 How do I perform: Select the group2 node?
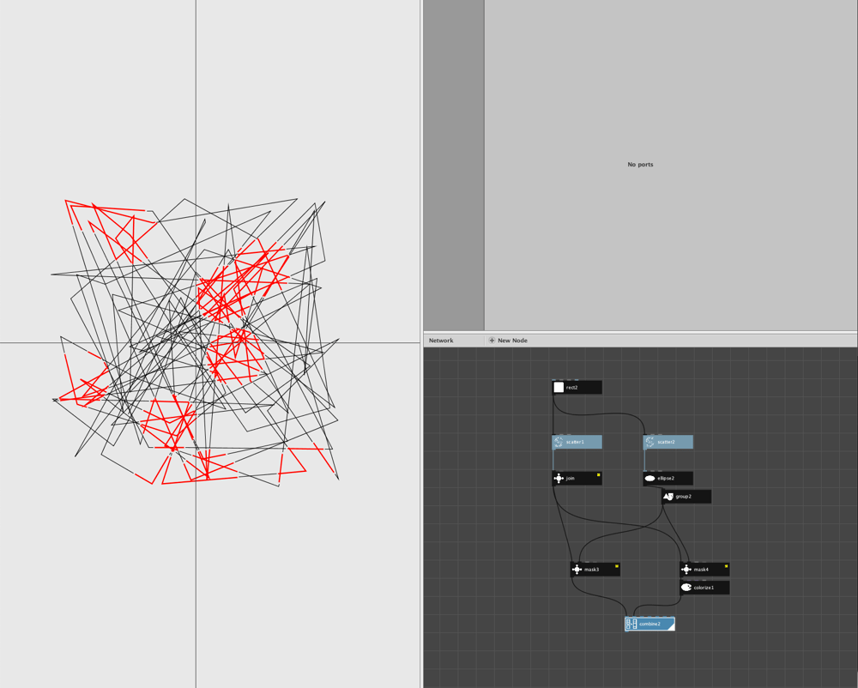[686, 497]
